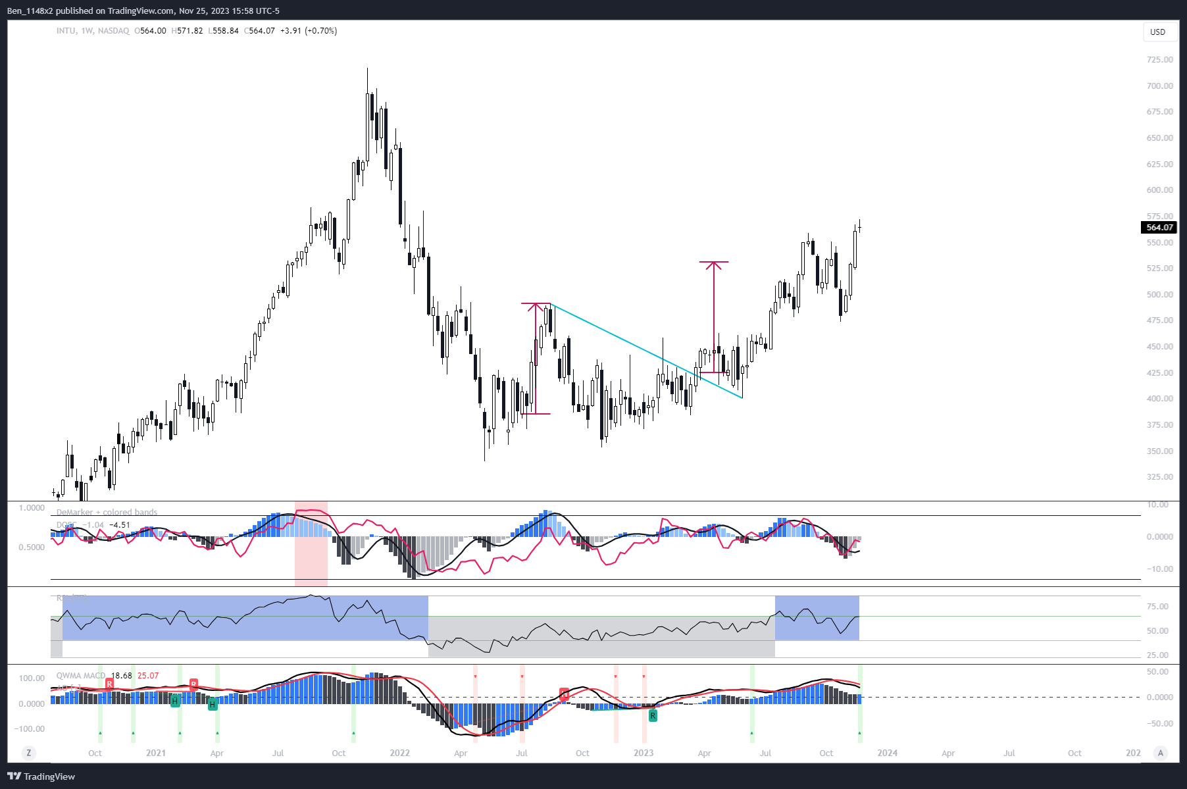This screenshot has height=789, width=1187.
Task: Toggle the A auto-scale button
Action: [x=1161, y=753]
